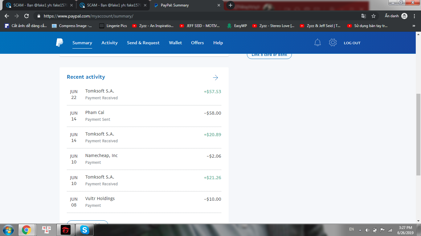Open the Pham Cai payment sent
Viewport: 421px width, 236px height.
[x=144, y=116]
